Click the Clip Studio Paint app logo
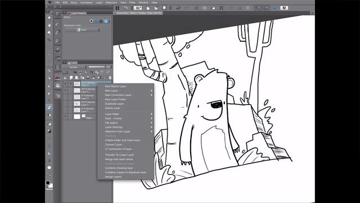Screen dimensions: 360x203 [x=50, y=2]
